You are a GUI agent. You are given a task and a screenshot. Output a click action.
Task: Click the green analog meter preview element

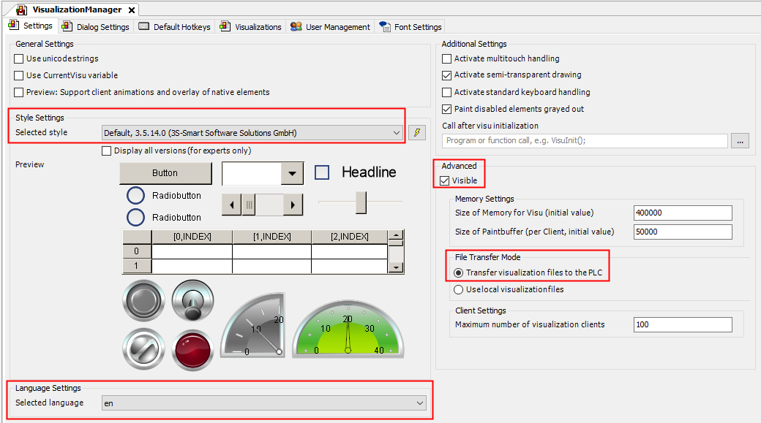pos(348,329)
